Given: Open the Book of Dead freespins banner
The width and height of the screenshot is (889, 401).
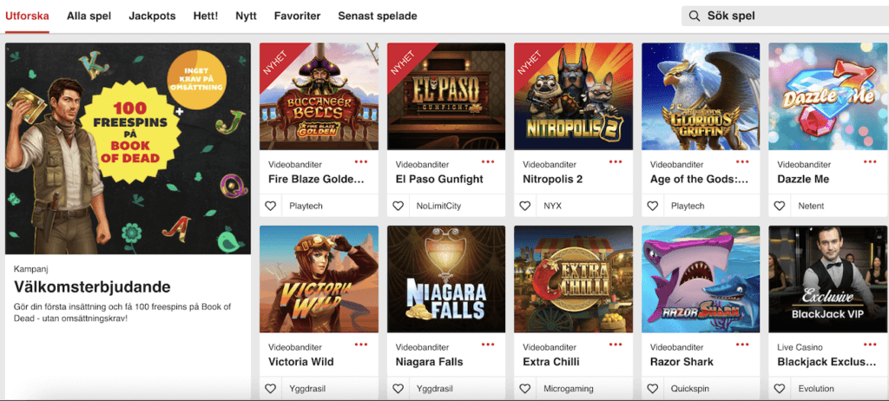Looking at the screenshot, I should 128,148.
